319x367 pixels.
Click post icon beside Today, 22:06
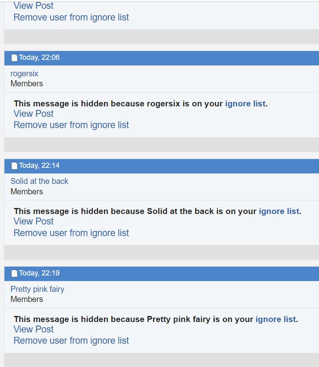[x=14, y=58]
